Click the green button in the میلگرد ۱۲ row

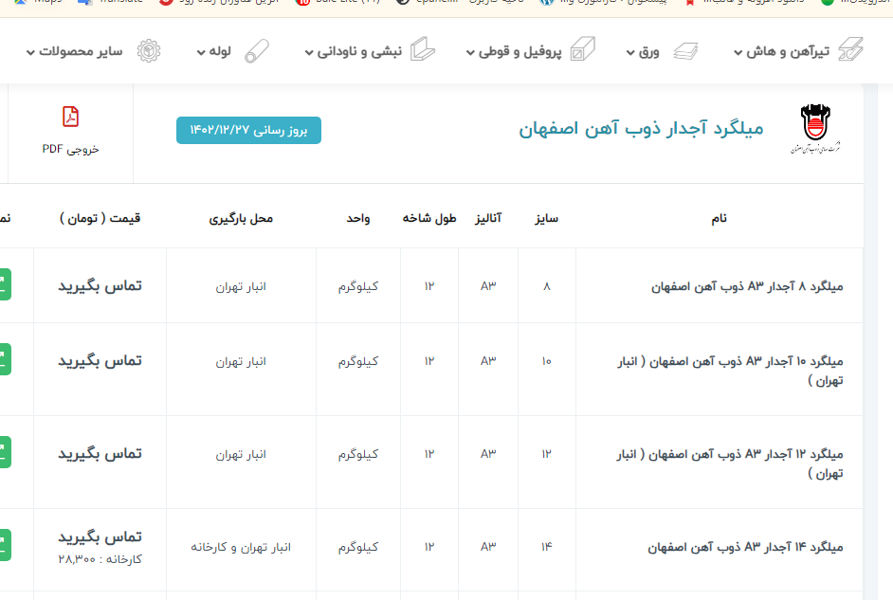[5, 453]
